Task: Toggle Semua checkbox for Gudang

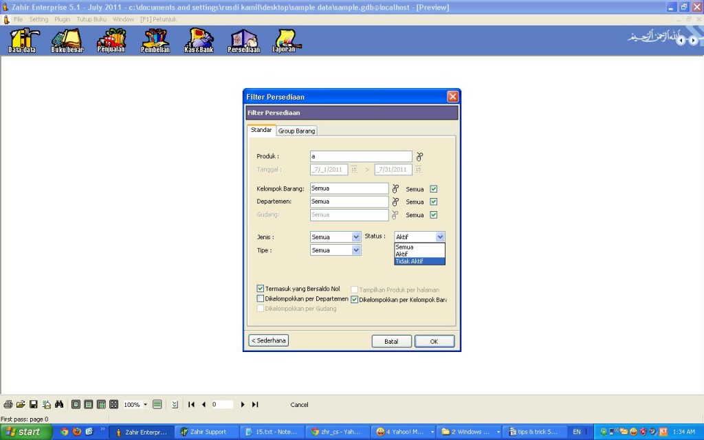Action: click(x=434, y=214)
